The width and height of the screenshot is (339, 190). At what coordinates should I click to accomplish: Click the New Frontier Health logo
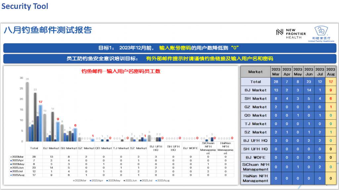pyautogui.click(x=291, y=33)
